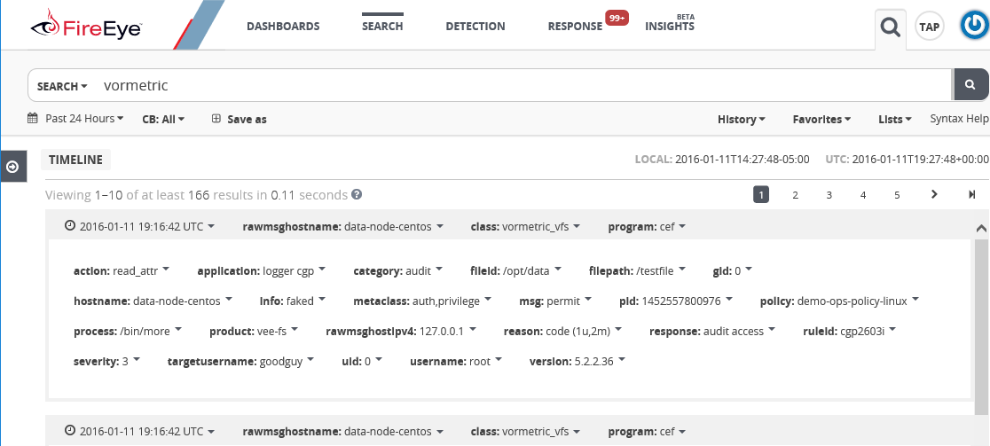Open Syntax Help link
This screenshot has width=990, height=446.
pyautogui.click(x=959, y=119)
